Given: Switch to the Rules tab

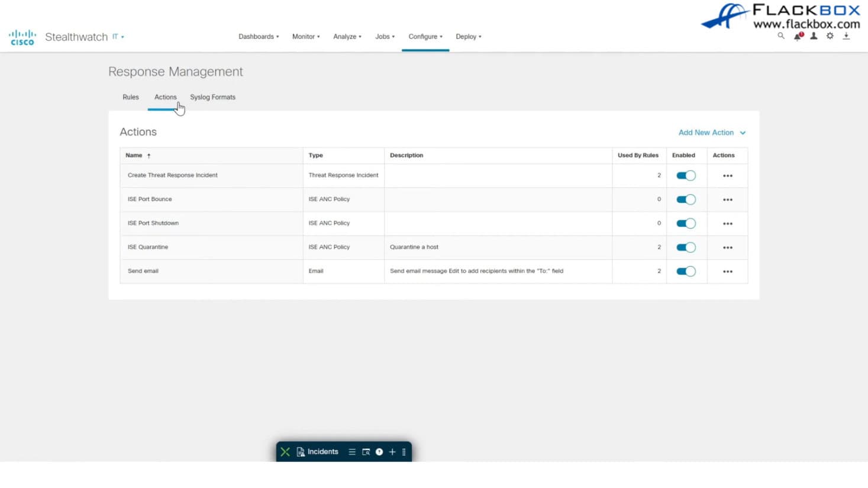Looking at the screenshot, I should click(131, 97).
